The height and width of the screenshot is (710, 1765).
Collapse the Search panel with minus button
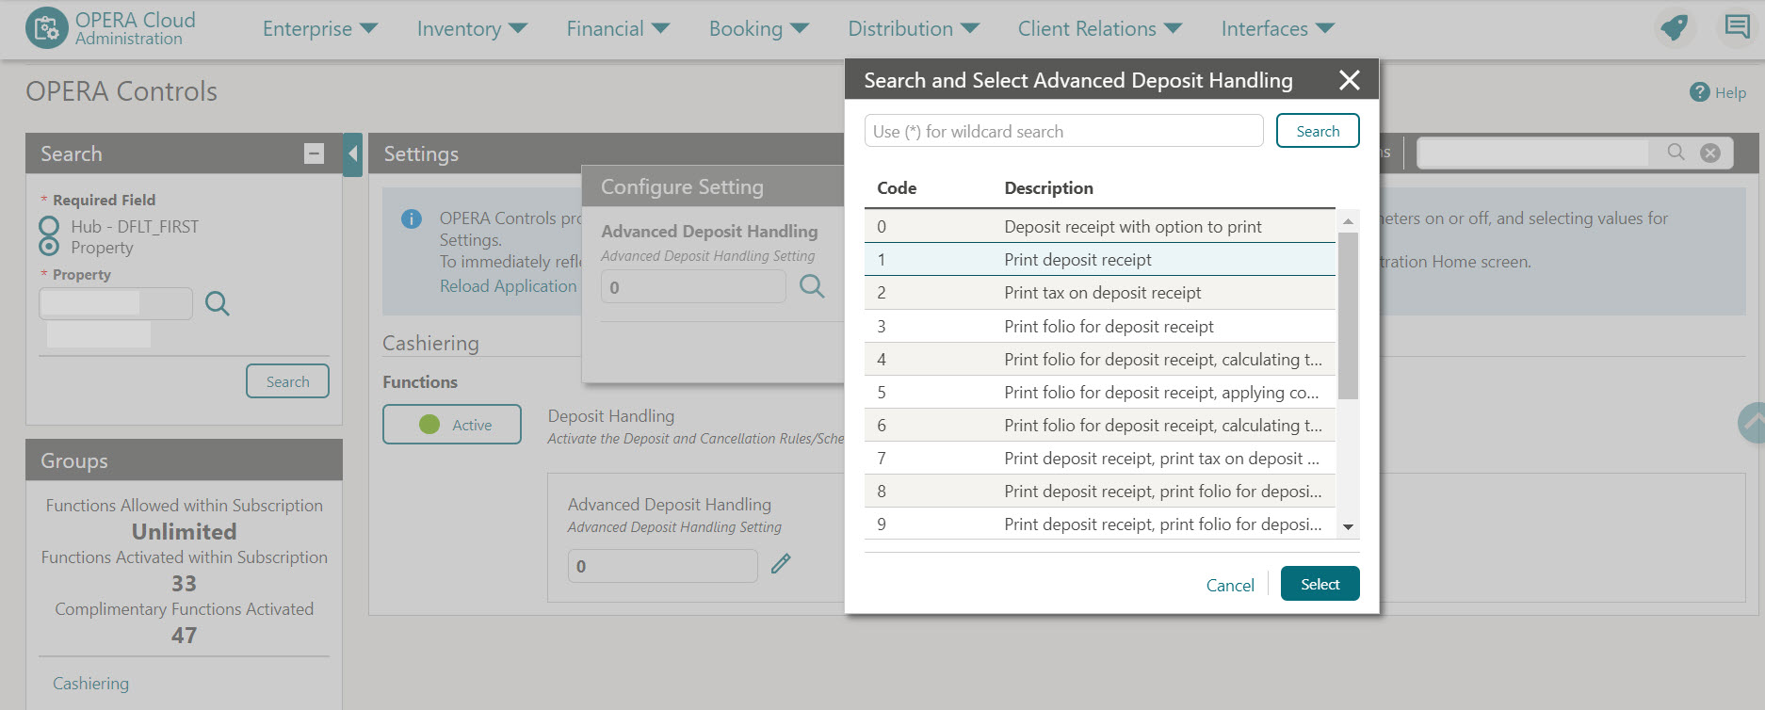[315, 153]
